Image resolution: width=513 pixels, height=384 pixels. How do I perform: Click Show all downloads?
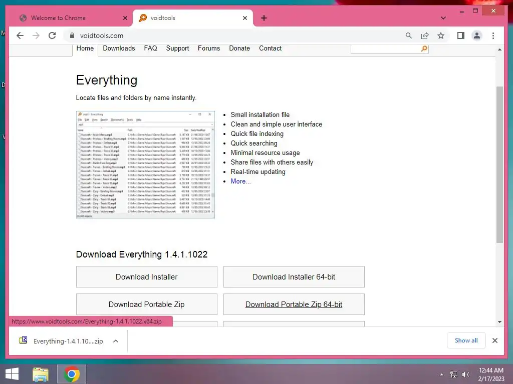tap(466, 340)
